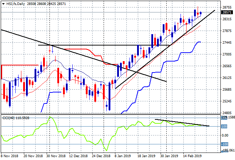Click the 25685 price axis label

pyautogui.click(x=227, y=89)
